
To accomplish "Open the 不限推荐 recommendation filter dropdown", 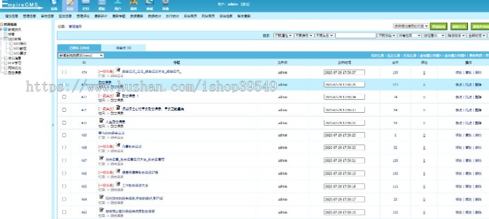I will (x=304, y=35).
